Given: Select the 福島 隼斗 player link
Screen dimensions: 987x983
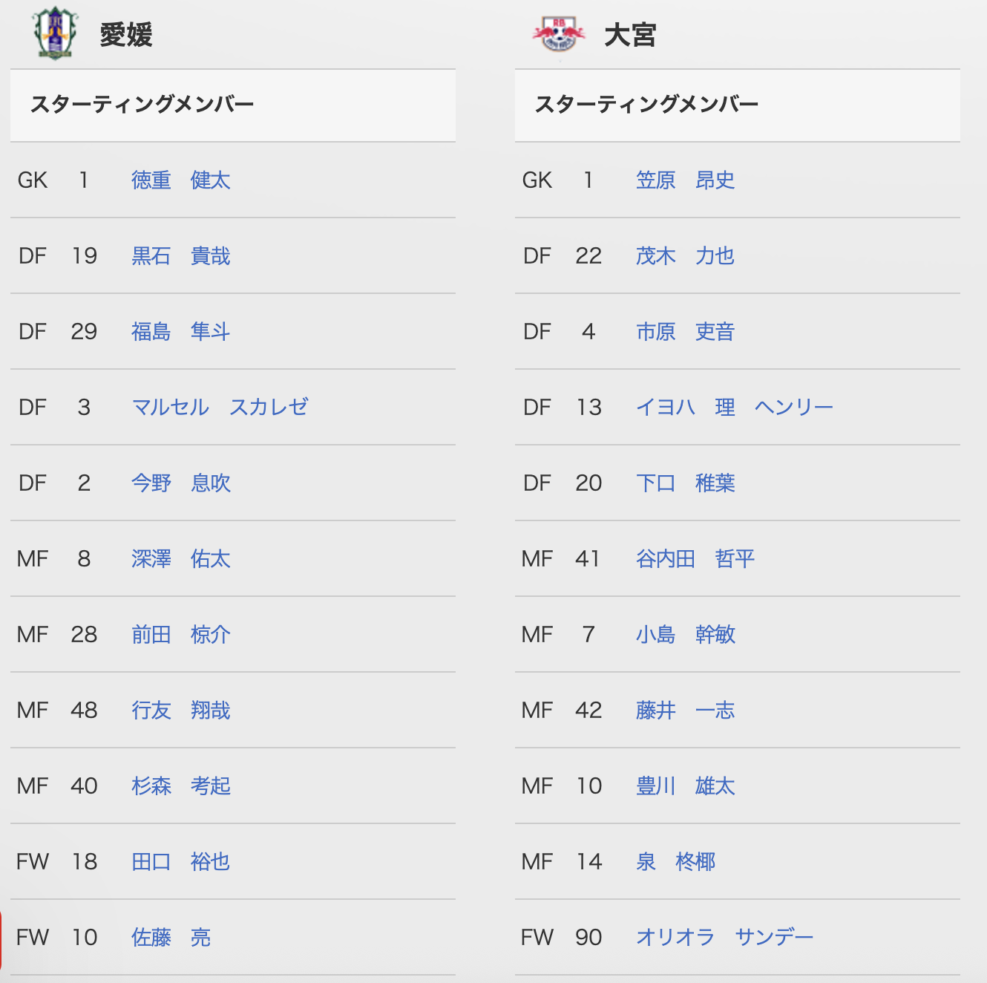Looking at the screenshot, I should pyautogui.click(x=181, y=331).
